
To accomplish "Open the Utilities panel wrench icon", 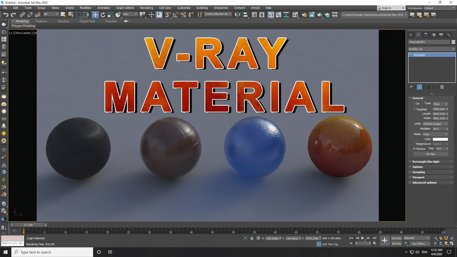I will 449,34.
